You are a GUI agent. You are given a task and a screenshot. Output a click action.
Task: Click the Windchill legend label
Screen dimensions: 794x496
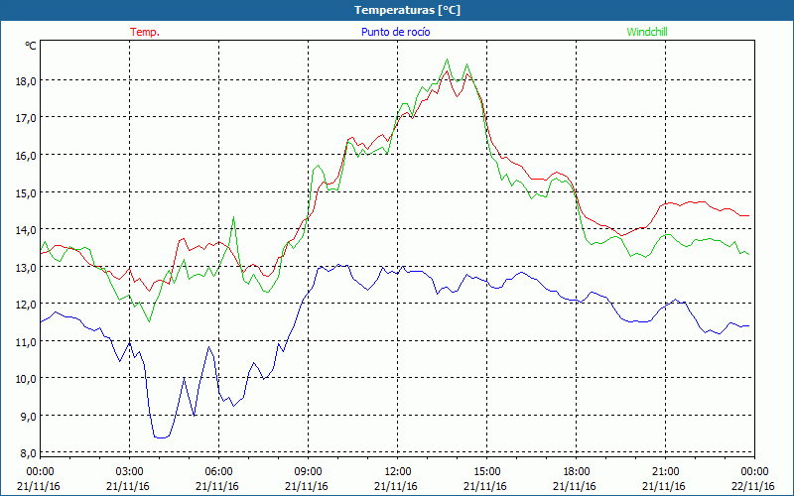647,32
